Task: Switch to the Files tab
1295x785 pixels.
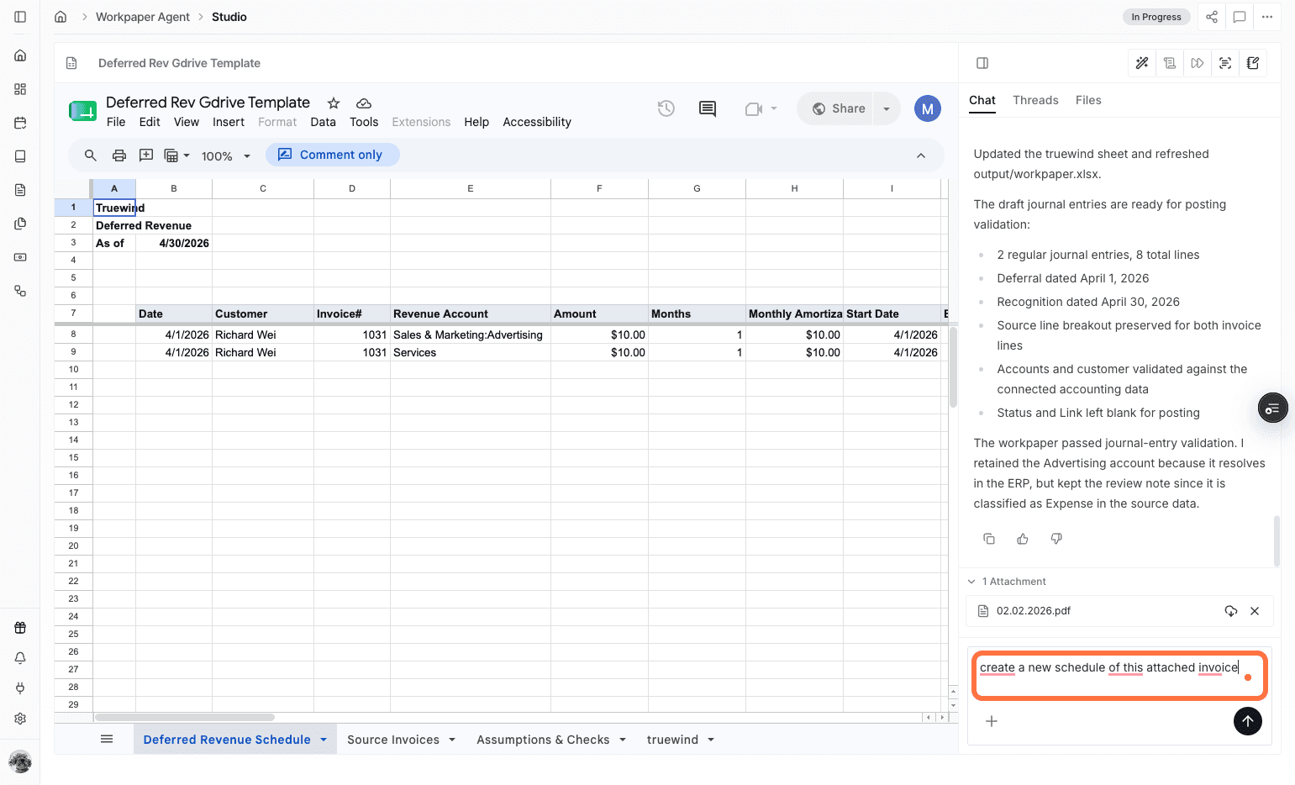Action: (1088, 100)
